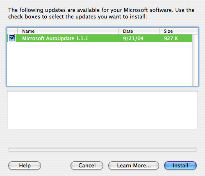Screen dimensions: 205x176
Task: Click the divider between Date and Size headers
Action: (x=159, y=31)
